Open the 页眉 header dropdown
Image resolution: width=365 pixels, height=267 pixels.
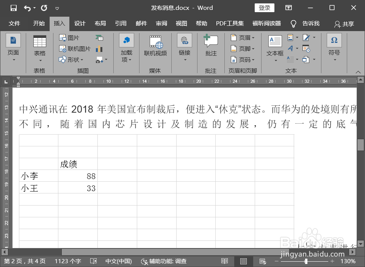coord(243,38)
